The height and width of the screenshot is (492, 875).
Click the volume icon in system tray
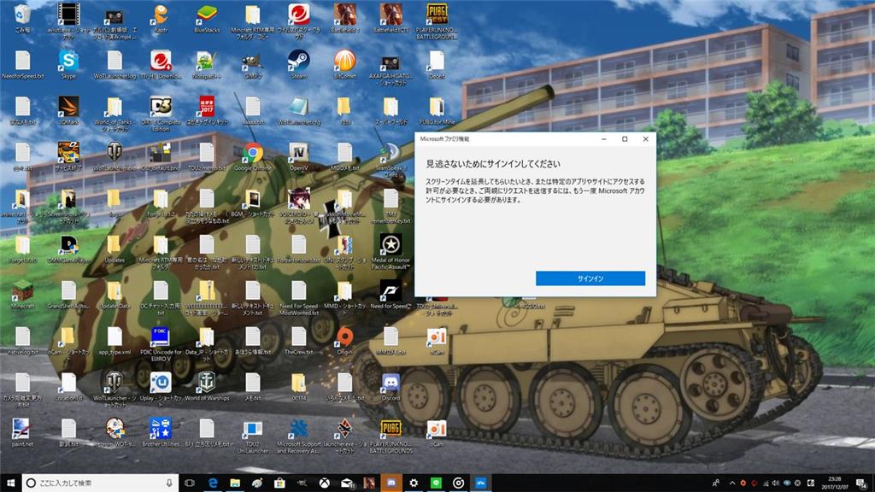[x=776, y=483]
